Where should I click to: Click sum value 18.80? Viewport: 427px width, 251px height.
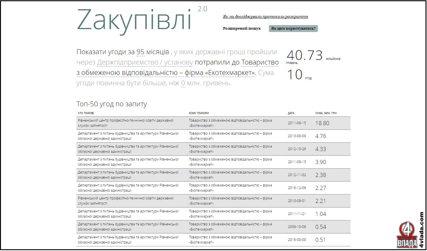coord(322,123)
